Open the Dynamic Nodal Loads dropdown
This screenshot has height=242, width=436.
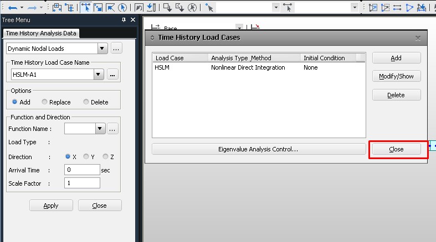tap(101, 49)
